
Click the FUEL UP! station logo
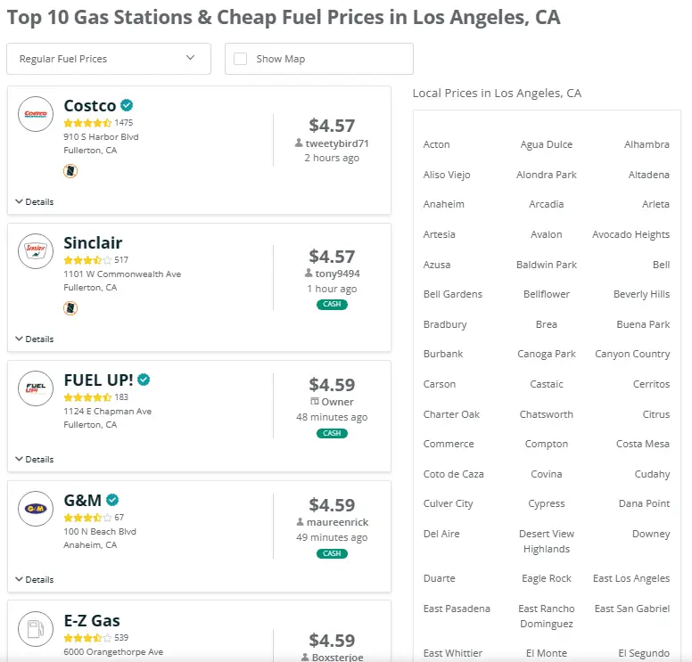[x=36, y=388]
